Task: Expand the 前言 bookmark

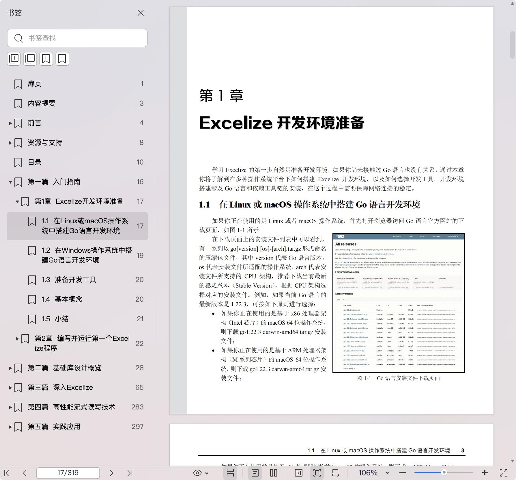Action: [x=10, y=123]
